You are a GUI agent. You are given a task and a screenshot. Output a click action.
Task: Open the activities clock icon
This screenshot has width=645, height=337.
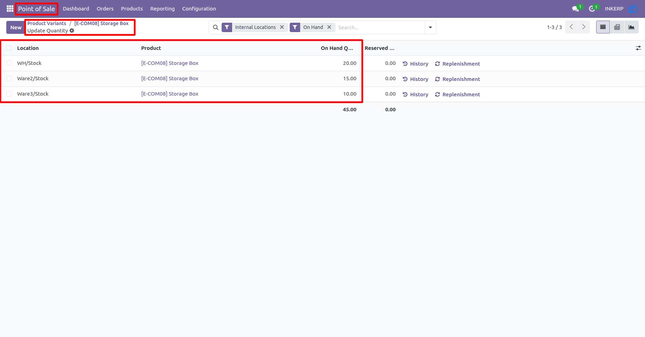coord(592,9)
